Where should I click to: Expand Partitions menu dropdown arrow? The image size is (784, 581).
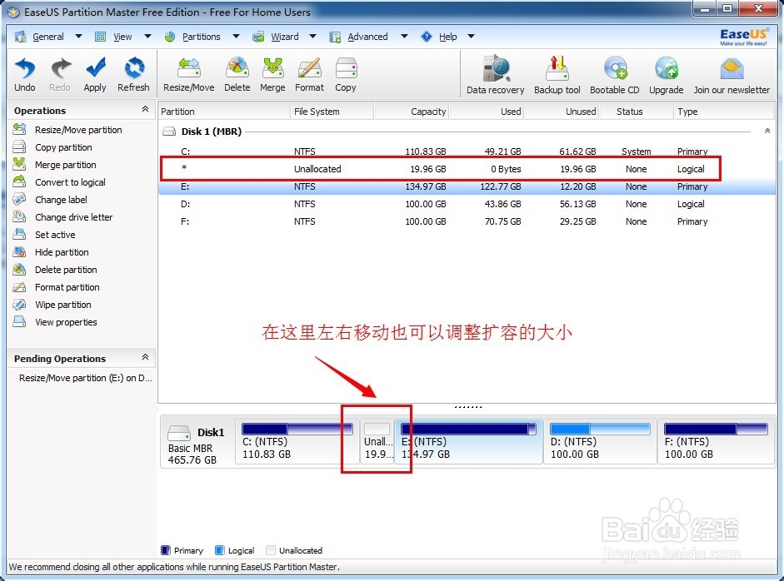pyautogui.click(x=236, y=37)
